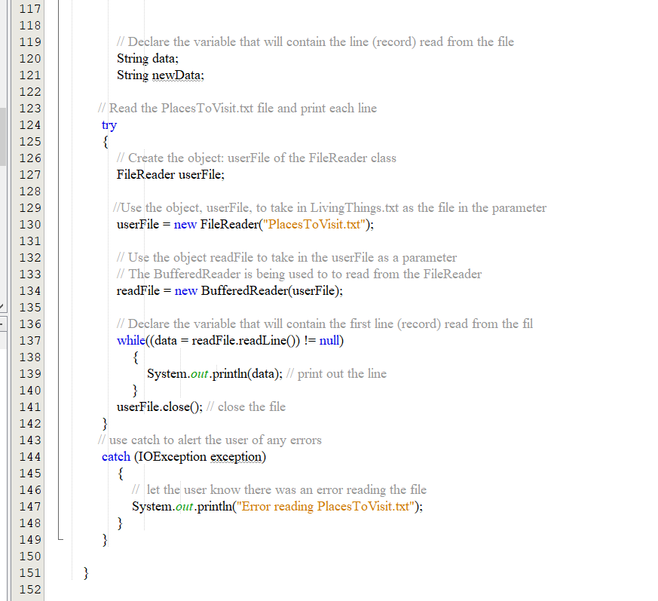Click 'IOException' in the catch clause
658x601 pixels.
coord(172,457)
